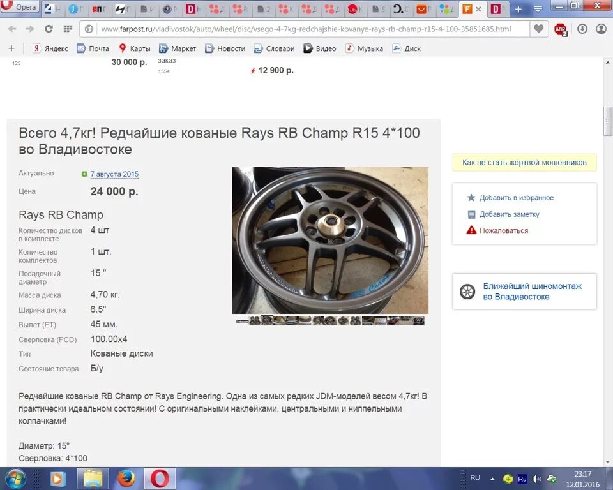
Task: Open the Speed Dial grid
Action: point(68,29)
